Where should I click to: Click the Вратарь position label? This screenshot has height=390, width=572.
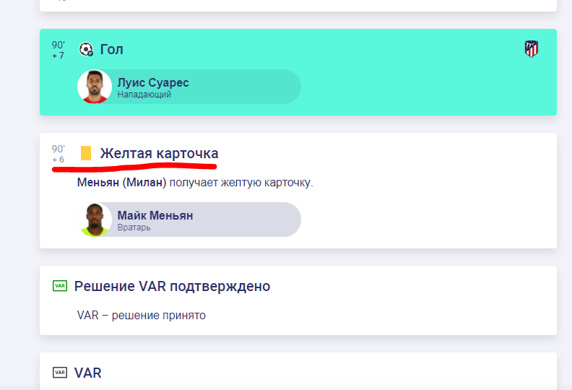point(136,227)
